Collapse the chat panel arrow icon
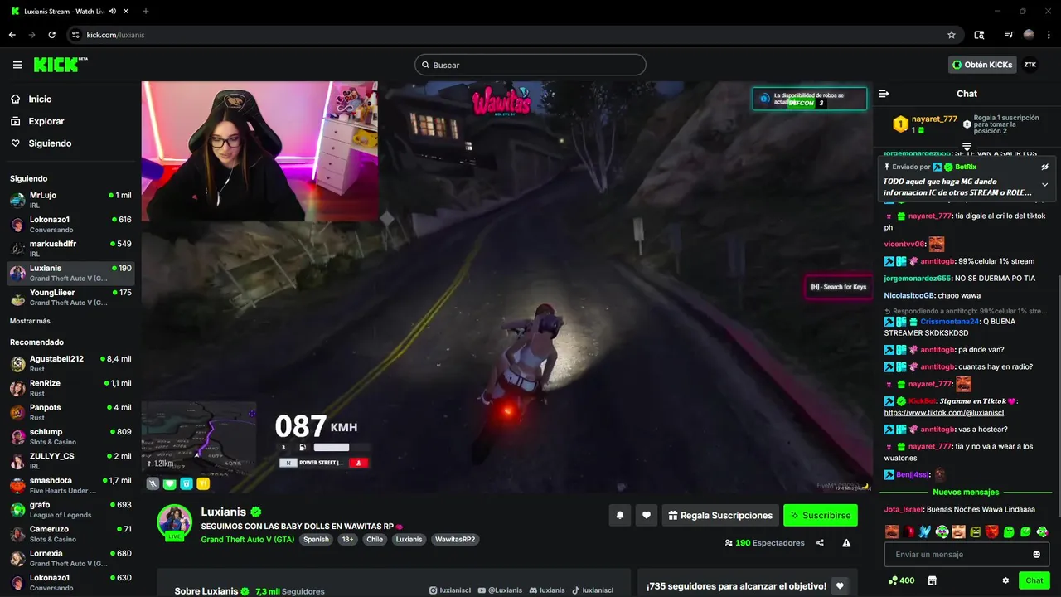This screenshot has width=1061, height=597. [884, 94]
